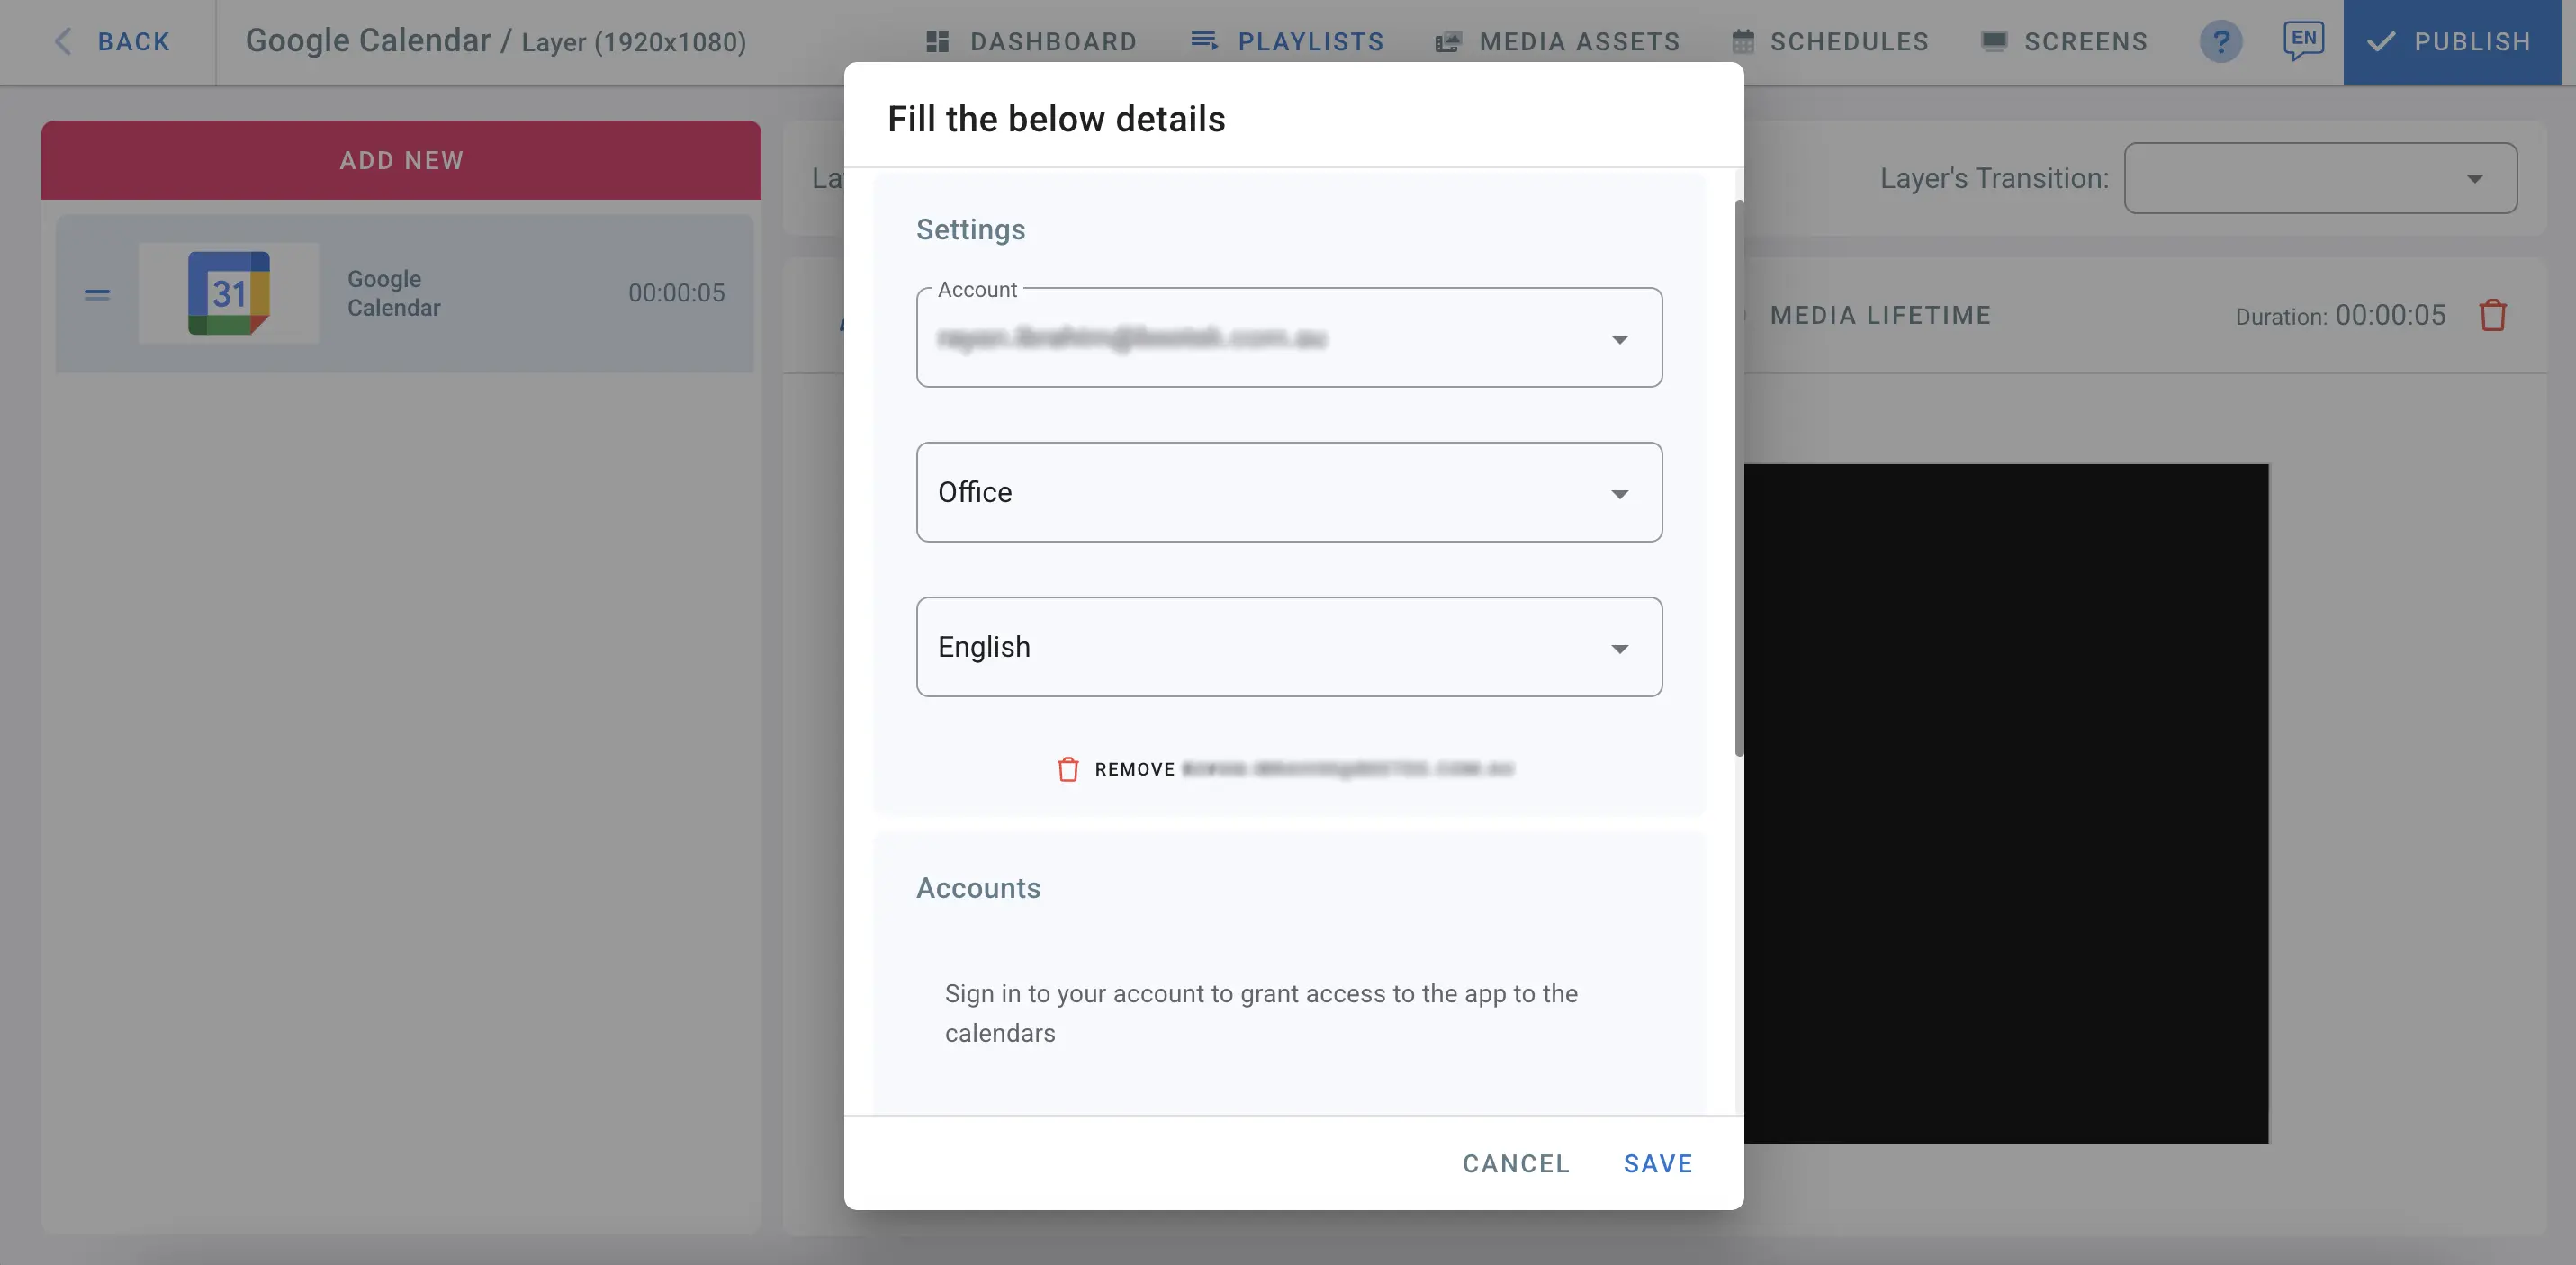Click the Google Calendar app icon

228,293
